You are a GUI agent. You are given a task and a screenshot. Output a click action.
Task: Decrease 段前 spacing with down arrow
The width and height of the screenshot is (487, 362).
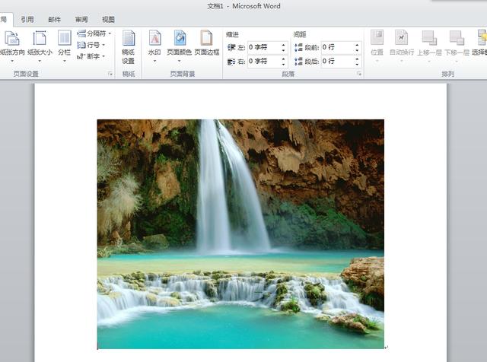point(357,50)
